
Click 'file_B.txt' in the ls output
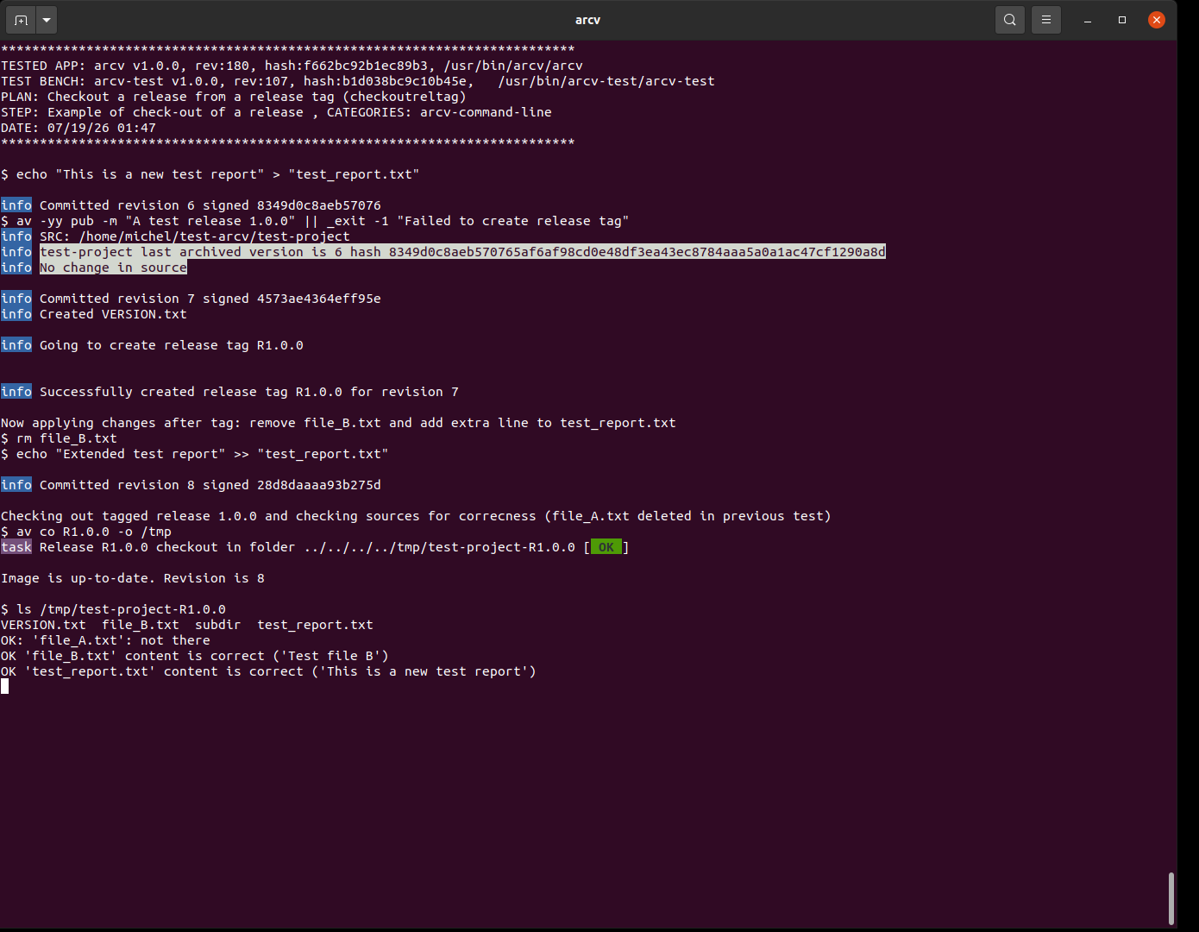coord(141,625)
